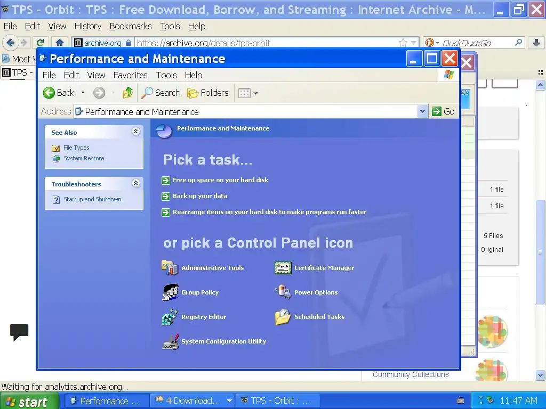Open Explorer View menu

(x=96, y=75)
